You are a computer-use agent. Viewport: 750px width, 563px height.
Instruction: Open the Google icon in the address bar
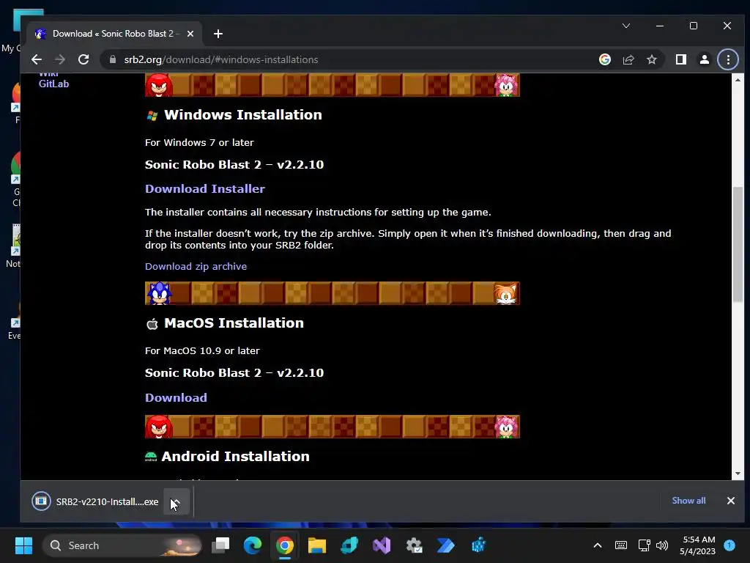pyautogui.click(x=604, y=59)
